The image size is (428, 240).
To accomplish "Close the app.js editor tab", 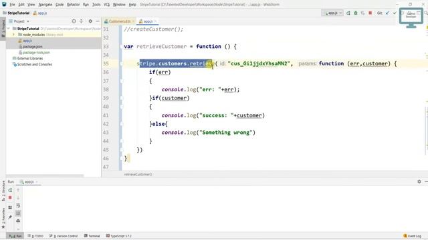I will pos(155,21).
